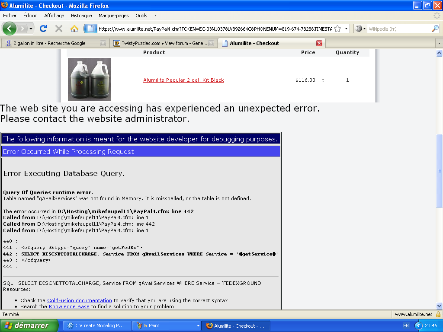Click the TwistyPuzzles favicon on the tab

(x=117, y=43)
